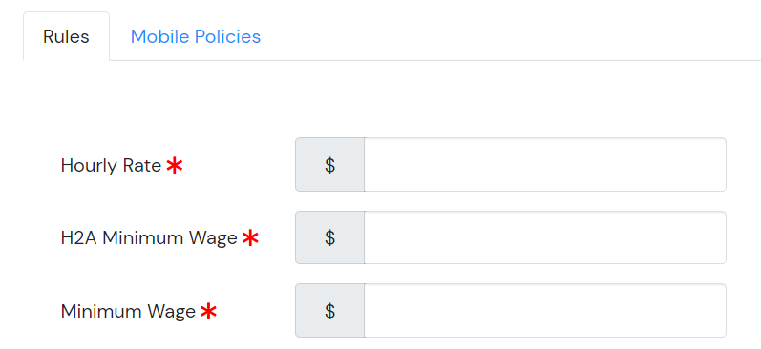The width and height of the screenshot is (761, 349).
Task: Open the Mobile Policies link in tab bar
Action: 196,36
